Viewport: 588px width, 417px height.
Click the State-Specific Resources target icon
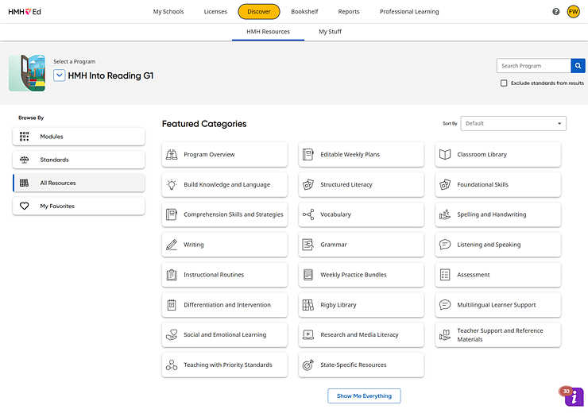[308, 365]
